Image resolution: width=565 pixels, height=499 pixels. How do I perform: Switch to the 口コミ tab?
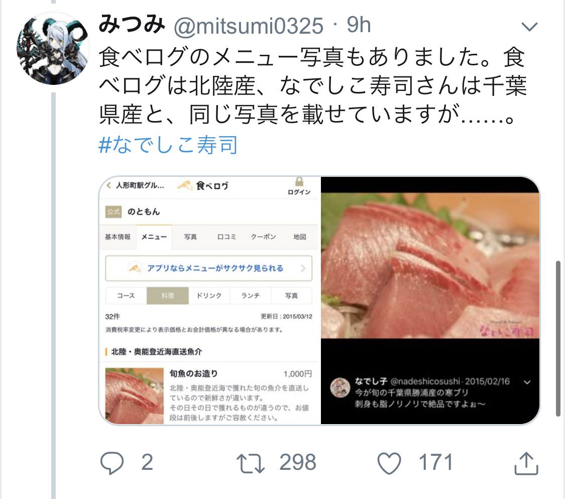(x=227, y=237)
